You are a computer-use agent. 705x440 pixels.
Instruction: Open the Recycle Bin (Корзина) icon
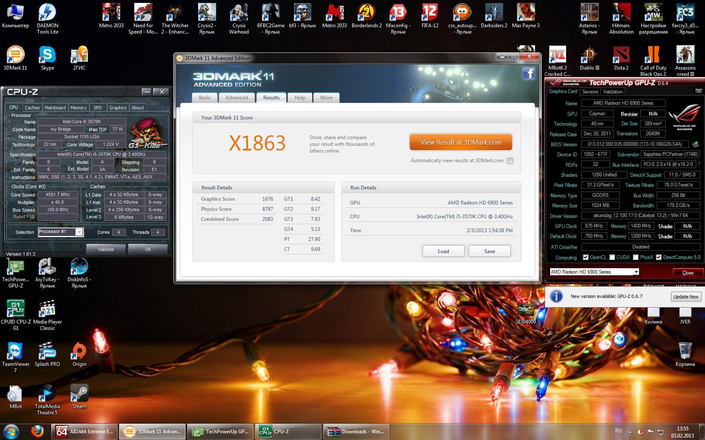(685, 355)
